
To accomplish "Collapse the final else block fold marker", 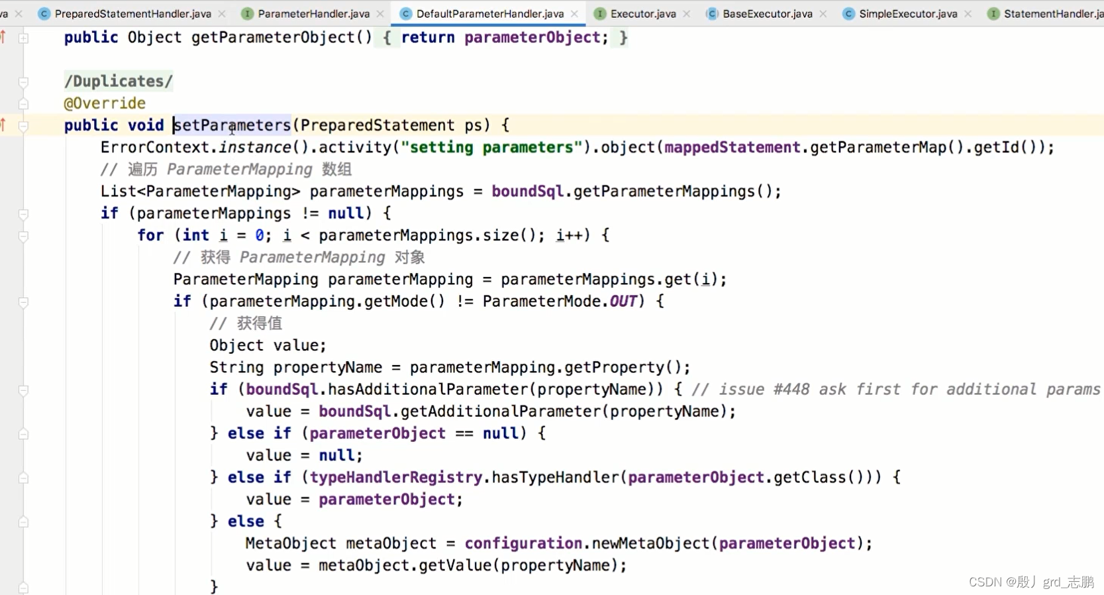I will [23, 521].
